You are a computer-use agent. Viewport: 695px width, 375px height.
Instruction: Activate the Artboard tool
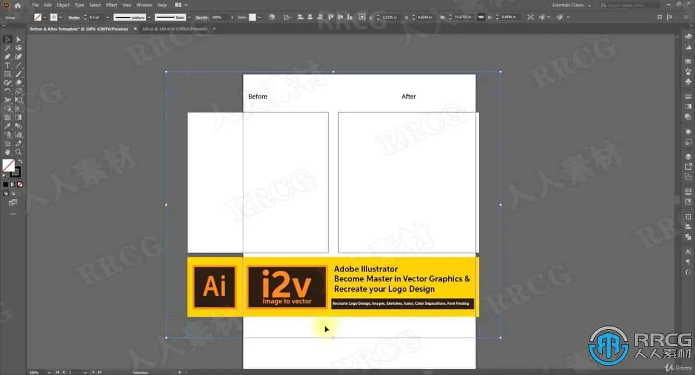pos(8,143)
